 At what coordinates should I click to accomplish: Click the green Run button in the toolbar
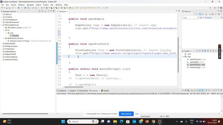[x=46, y=8]
